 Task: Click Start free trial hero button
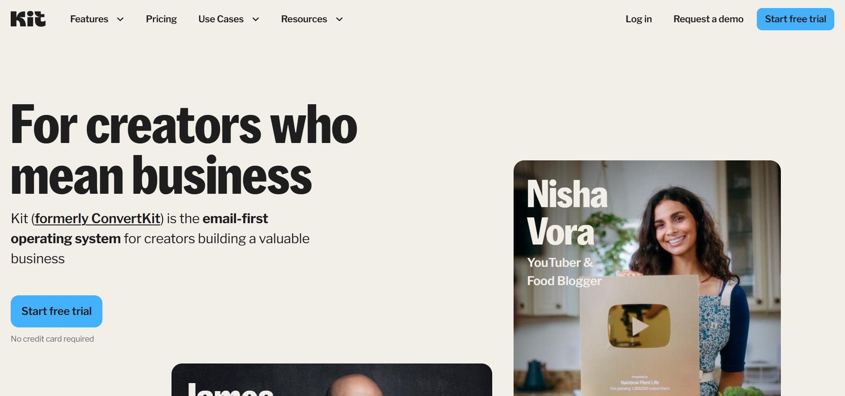57,311
